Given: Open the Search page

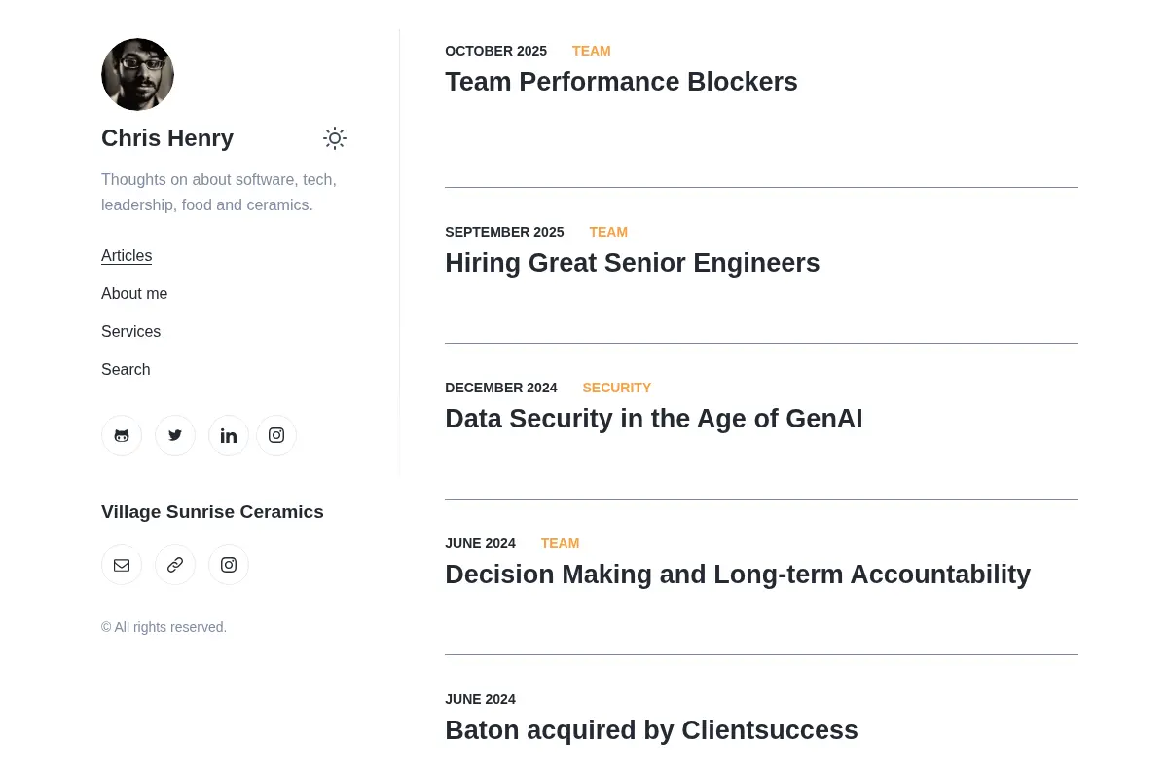Looking at the screenshot, I should [126, 370].
